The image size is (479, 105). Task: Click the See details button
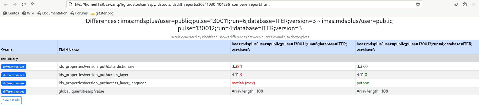pyautogui.click(x=11, y=100)
